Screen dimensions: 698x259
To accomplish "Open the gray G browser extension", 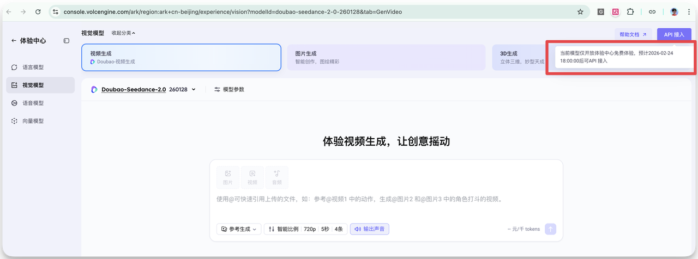I will pyautogui.click(x=601, y=11).
